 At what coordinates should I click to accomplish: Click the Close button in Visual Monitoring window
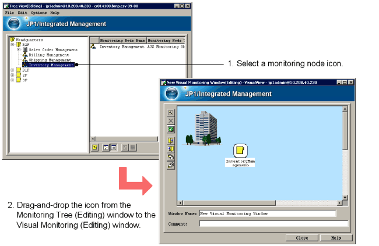(x=302, y=238)
